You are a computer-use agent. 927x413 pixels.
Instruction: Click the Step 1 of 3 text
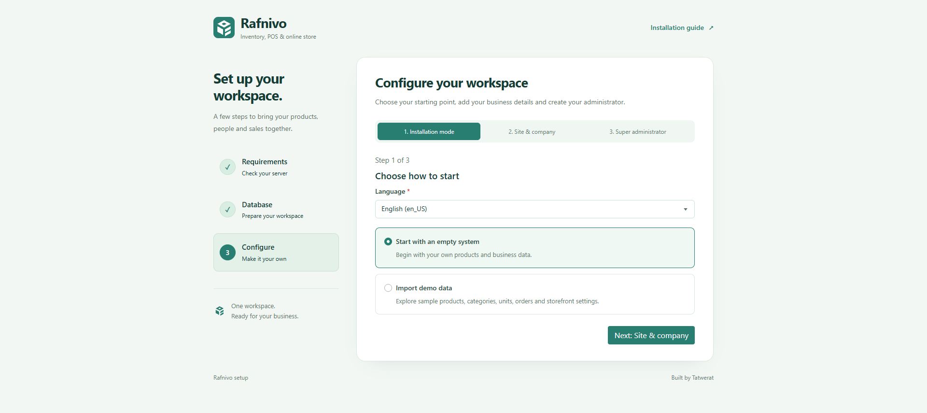(392, 160)
